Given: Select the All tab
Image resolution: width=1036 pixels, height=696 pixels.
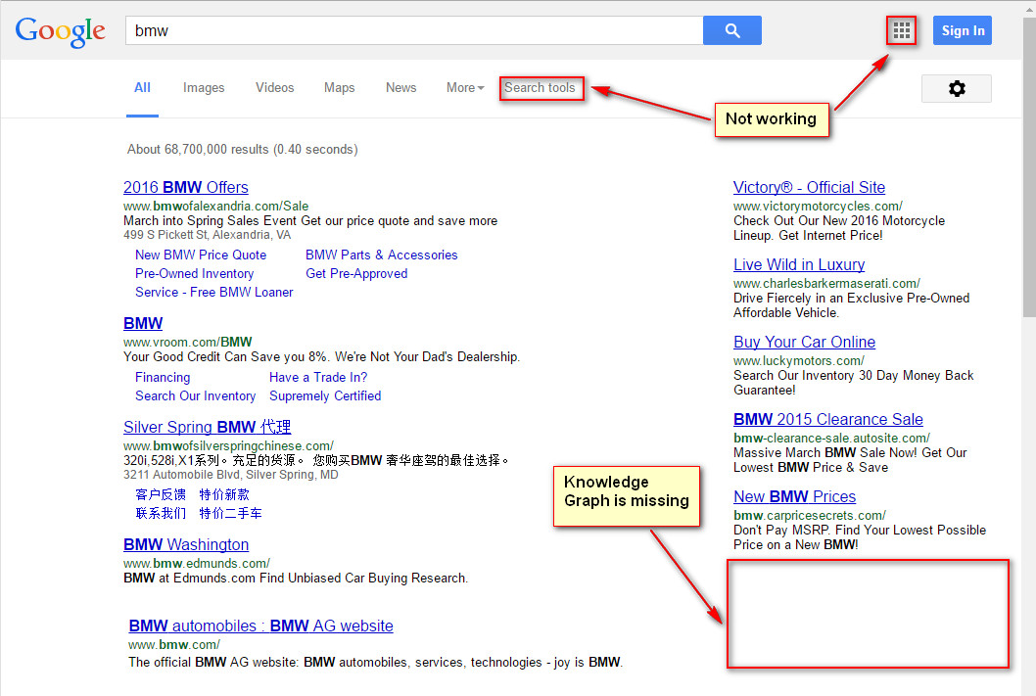Looking at the screenshot, I should pyautogui.click(x=142, y=88).
